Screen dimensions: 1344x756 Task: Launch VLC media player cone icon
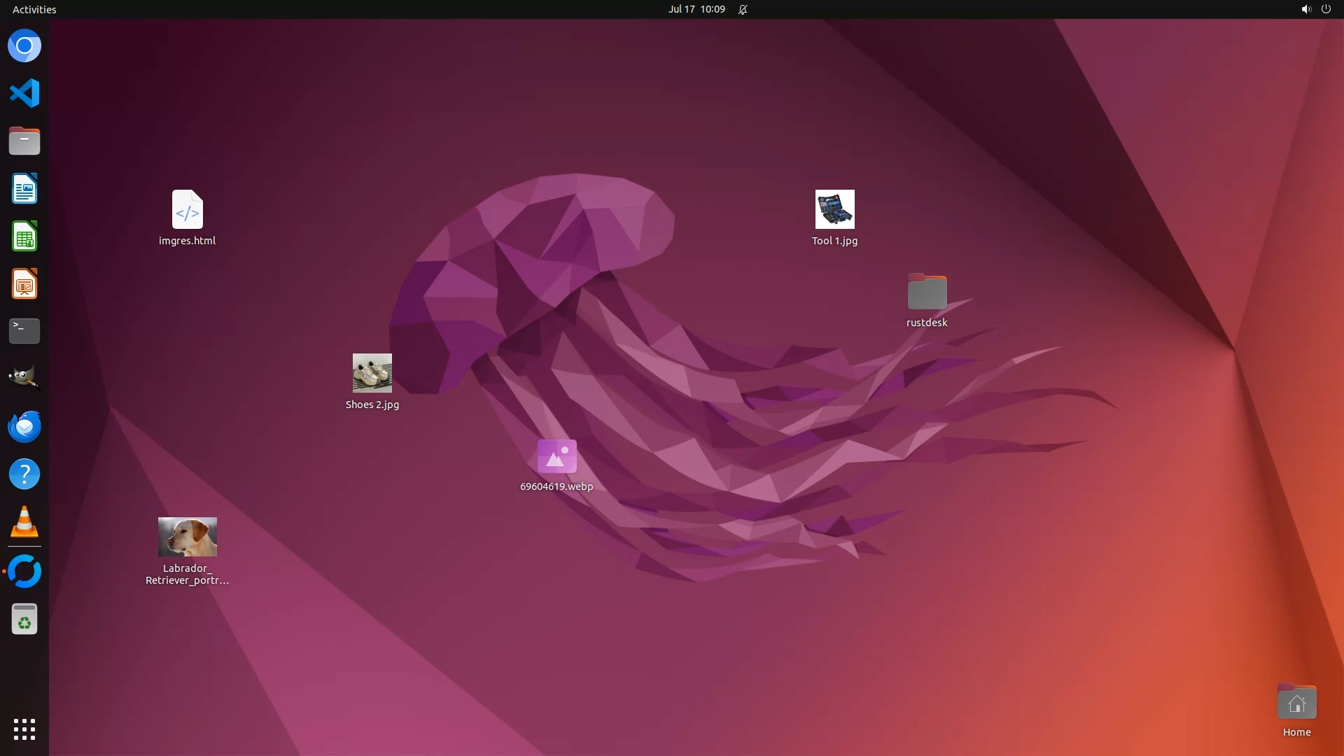24,521
